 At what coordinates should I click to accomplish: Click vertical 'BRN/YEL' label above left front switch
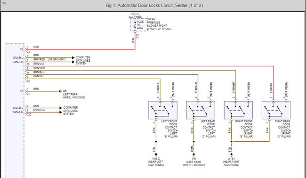pos(158,88)
